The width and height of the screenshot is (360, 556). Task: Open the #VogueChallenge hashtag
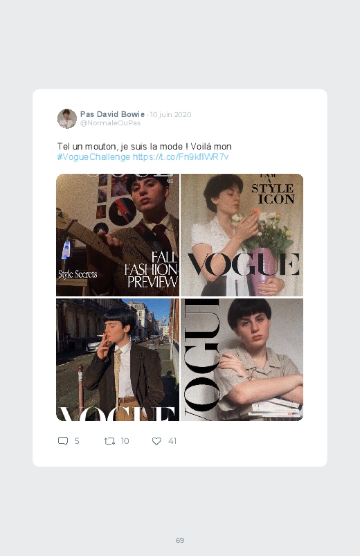point(93,156)
